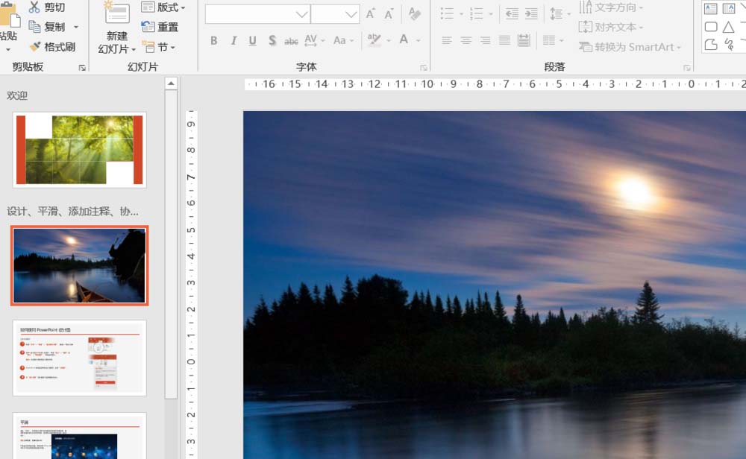Select the 欢迎 section header
The image size is (746, 459).
tap(17, 95)
